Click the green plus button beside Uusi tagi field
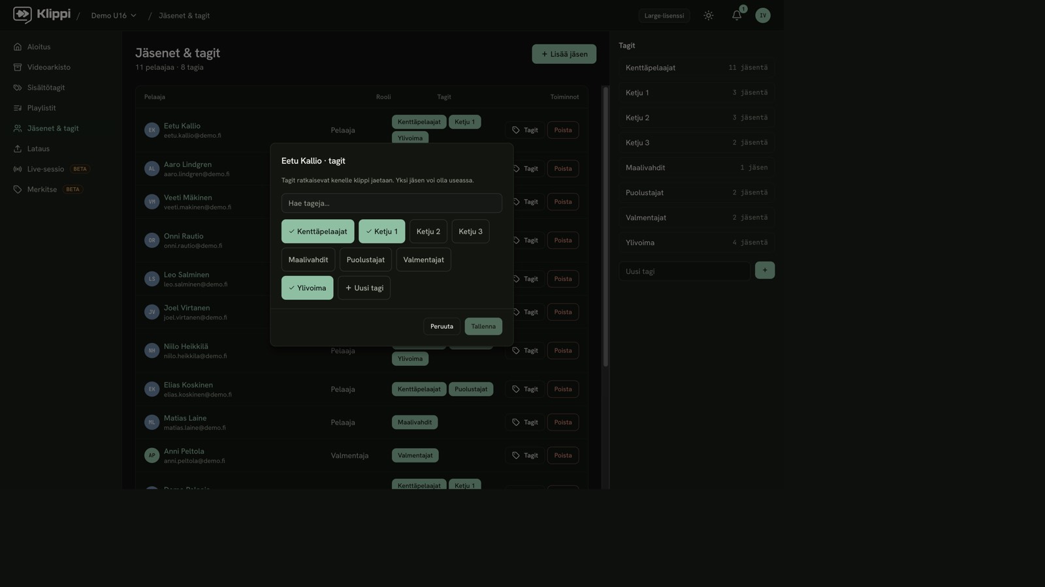1045x587 pixels. 765,271
